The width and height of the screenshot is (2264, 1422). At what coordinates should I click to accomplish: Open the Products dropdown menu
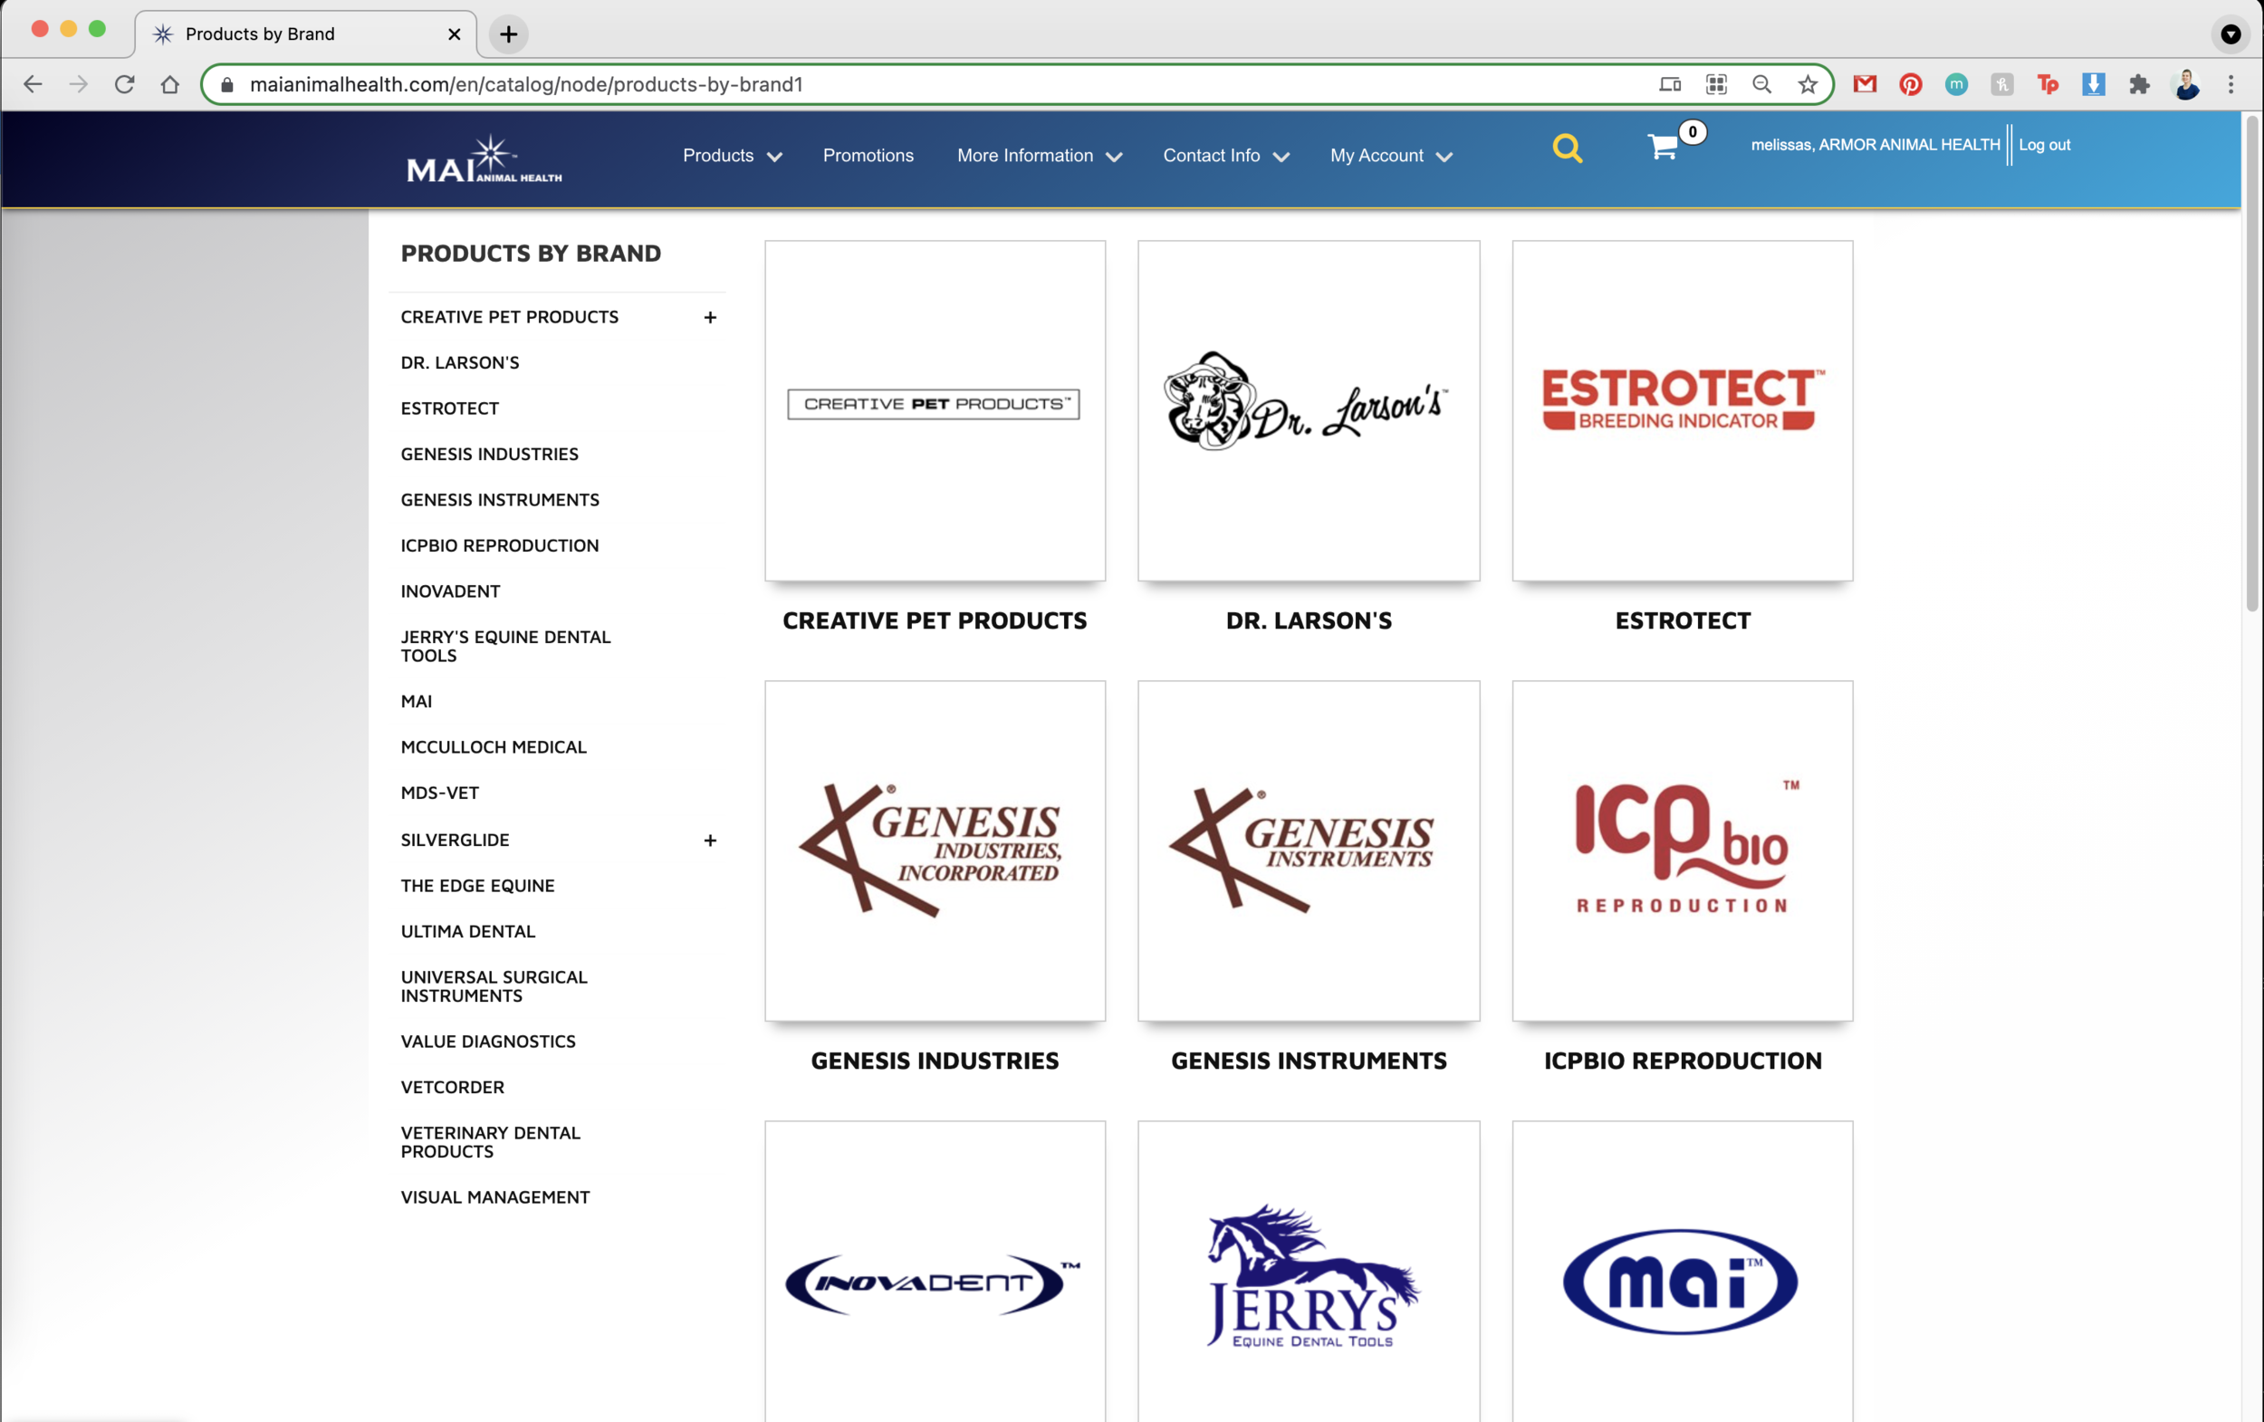point(732,156)
